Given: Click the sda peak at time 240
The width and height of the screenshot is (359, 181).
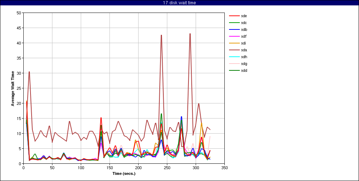Looking at the screenshot, I should [x=162, y=35].
